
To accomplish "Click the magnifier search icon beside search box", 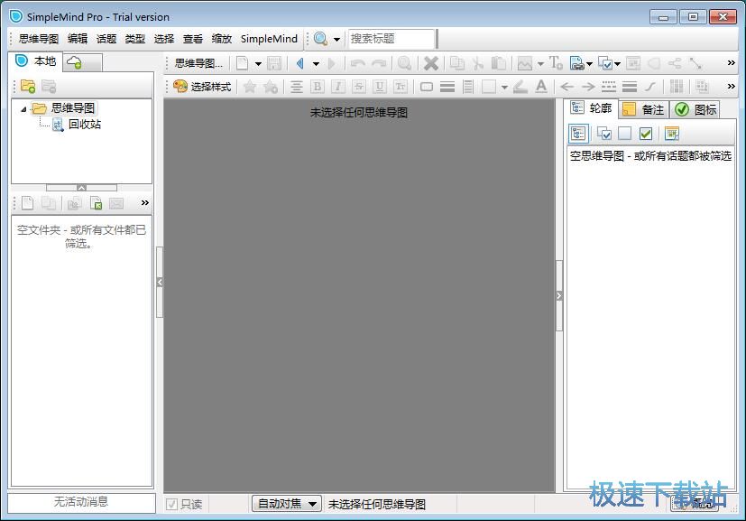I will coord(320,39).
